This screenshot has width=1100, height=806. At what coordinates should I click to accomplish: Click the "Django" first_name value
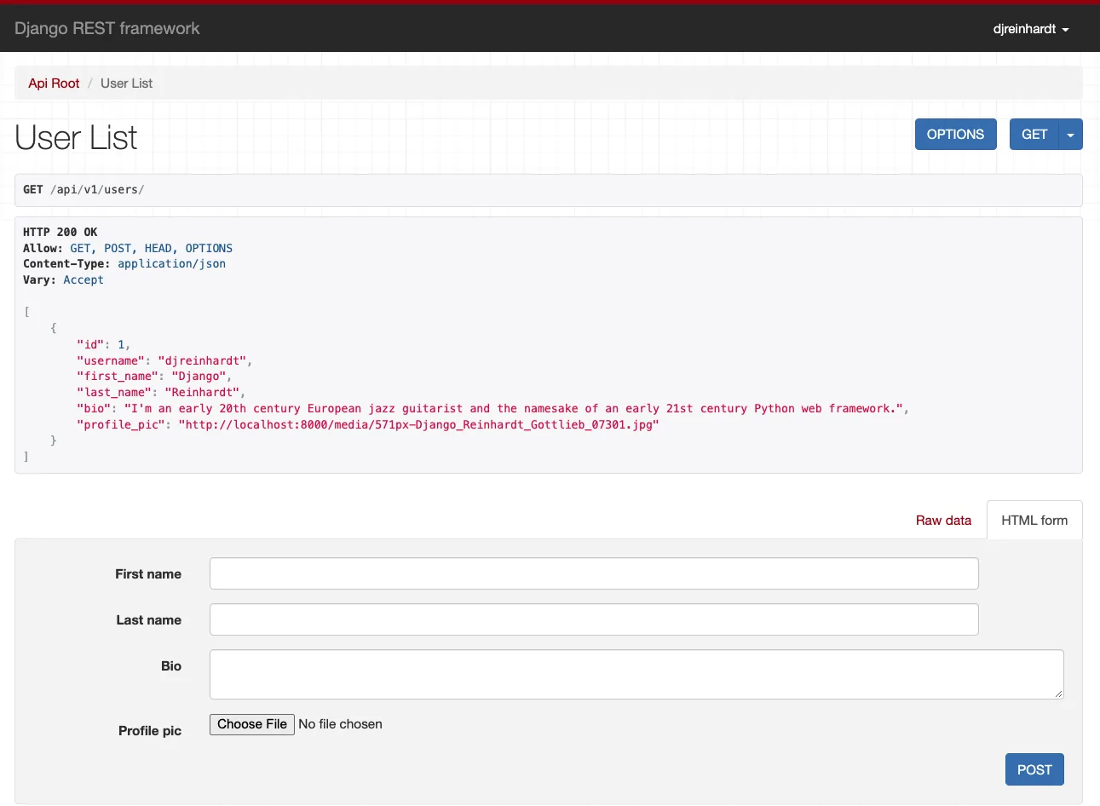coord(199,377)
